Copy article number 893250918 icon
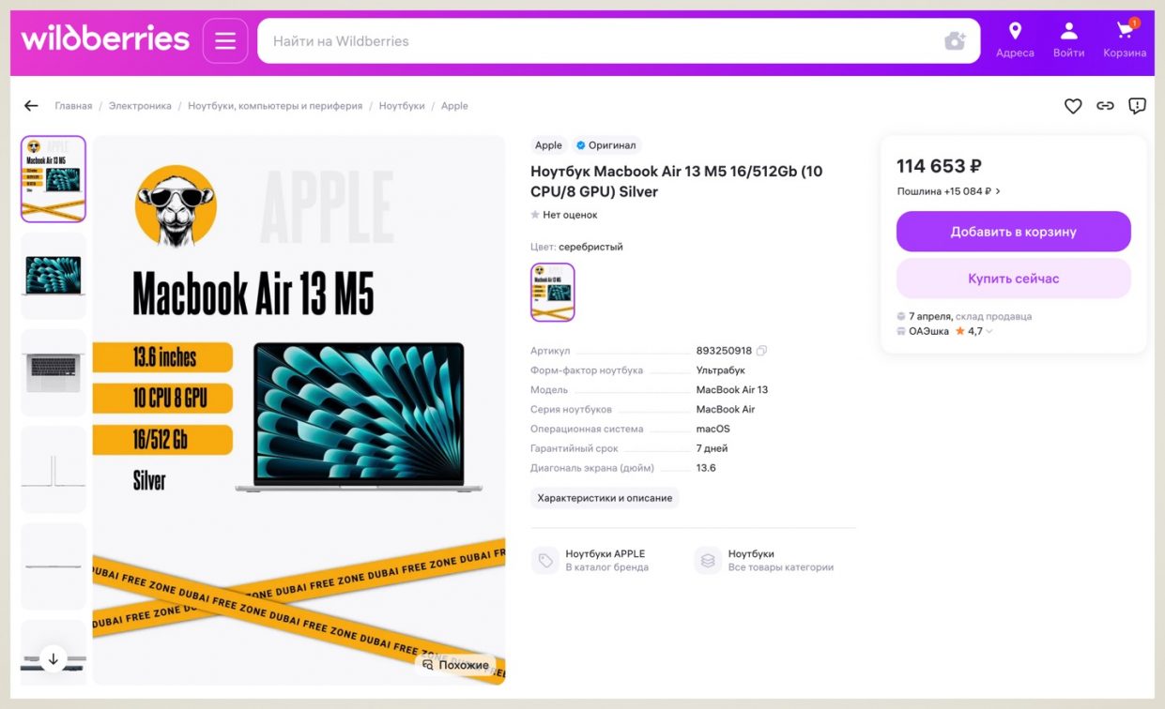This screenshot has width=1165, height=709. click(x=761, y=351)
